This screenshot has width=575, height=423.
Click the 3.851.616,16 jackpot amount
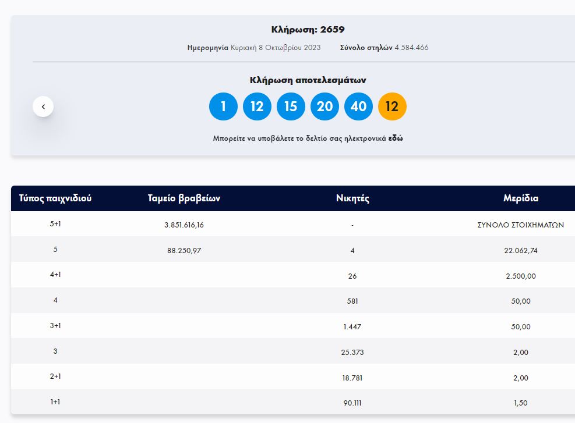pos(184,225)
